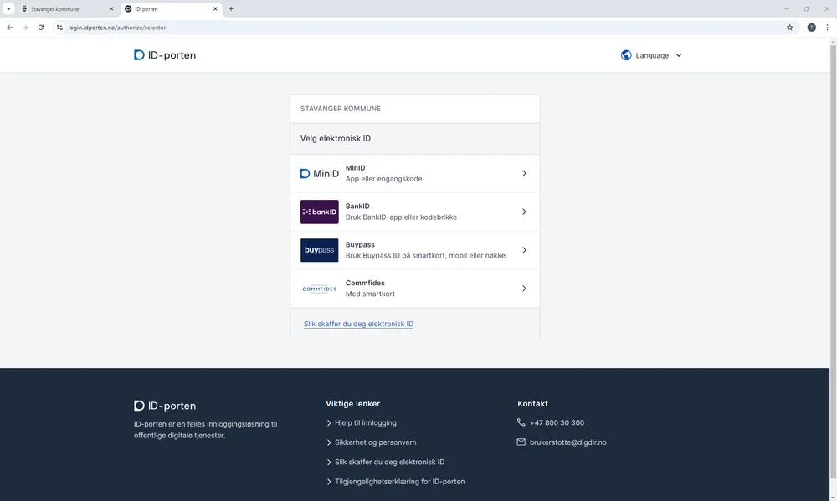Switch to the Stavanger kommune tab
This screenshot has height=501, width=837.
point(63,8)
